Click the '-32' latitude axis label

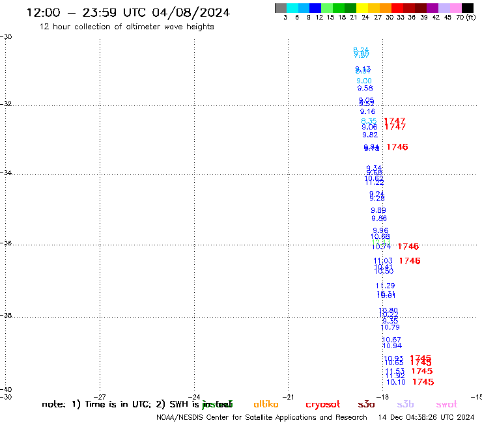(6, 104)
